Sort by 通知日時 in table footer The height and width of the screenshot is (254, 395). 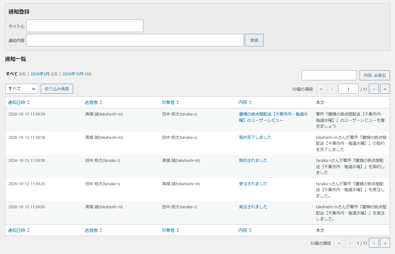pos(16,230)
